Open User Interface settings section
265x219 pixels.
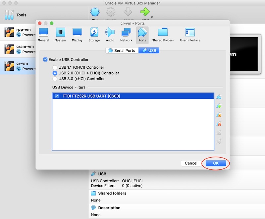point(190,35)
